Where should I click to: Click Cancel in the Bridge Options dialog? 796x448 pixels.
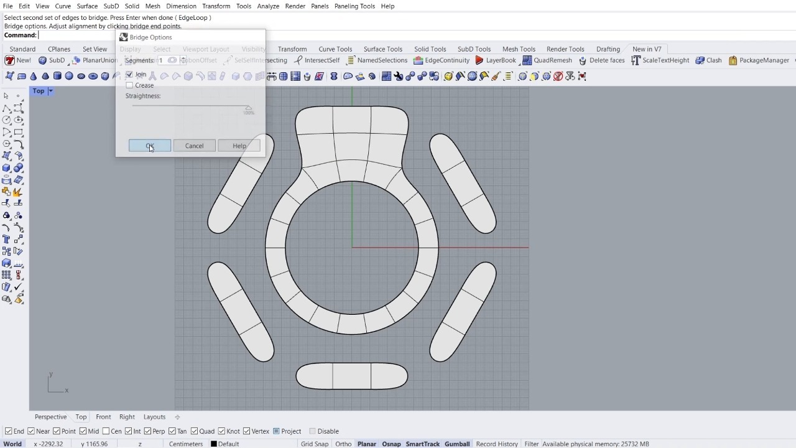coord(194,146)
